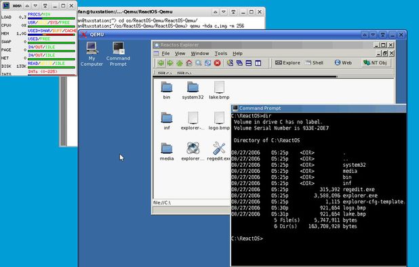
Task: Select the lake.bmp file
Action: click(x=219, y=91)
